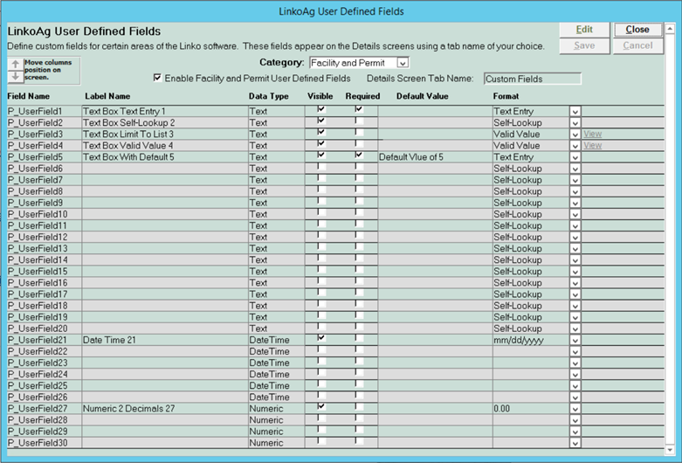Click the Close button
Viewport: 682px width, 463px height.
[x=637, y=30]
